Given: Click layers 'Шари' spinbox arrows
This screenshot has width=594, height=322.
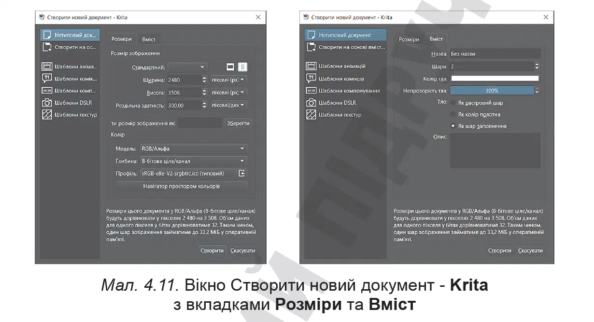Looking at the screenshot, I should click(x=537, y=67).
